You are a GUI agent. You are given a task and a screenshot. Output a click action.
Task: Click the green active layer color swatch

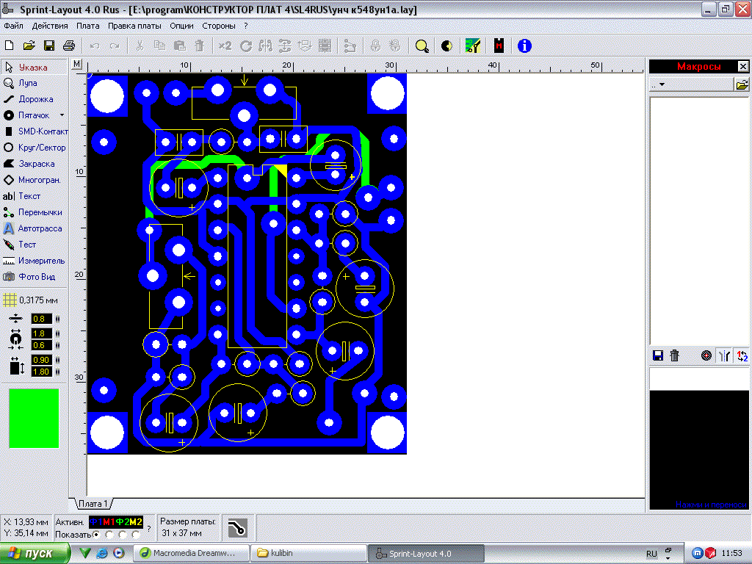pyautogui.click(x=34, y=418)
